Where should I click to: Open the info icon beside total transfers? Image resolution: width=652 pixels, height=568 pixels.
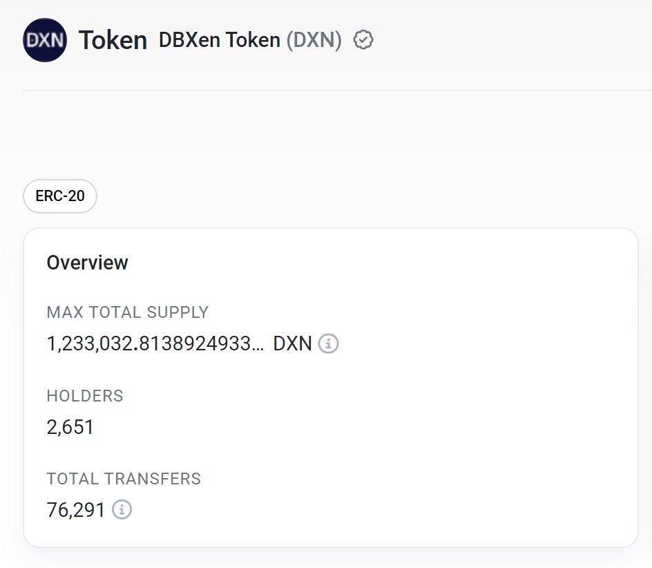pyautogui.click(x=122, y=509)
